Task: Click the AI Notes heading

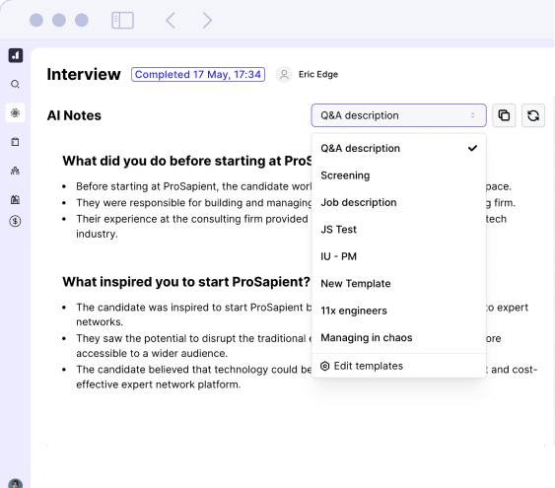Action: (74, 115)
